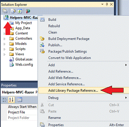
Task: Select the Views folder
Action: [x=20, y=54]
